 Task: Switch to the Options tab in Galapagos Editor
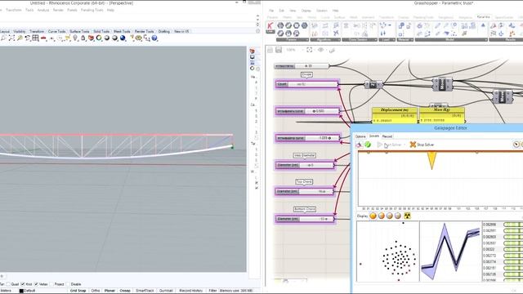pos(360,136)
